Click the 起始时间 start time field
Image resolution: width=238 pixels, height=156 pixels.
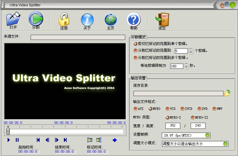tap(29, 151)
